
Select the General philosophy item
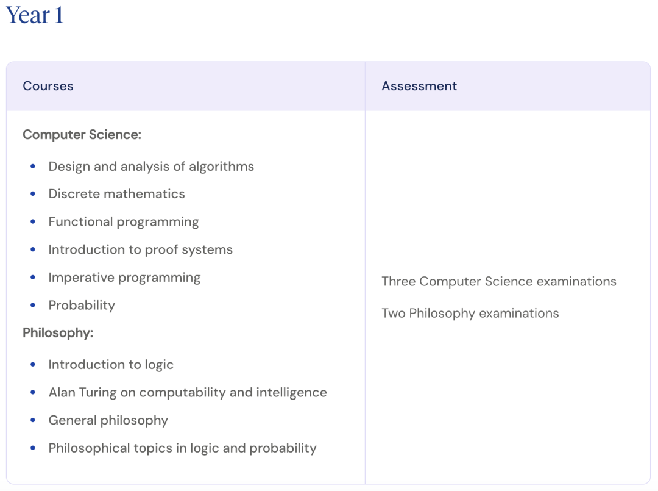(108, 420)
